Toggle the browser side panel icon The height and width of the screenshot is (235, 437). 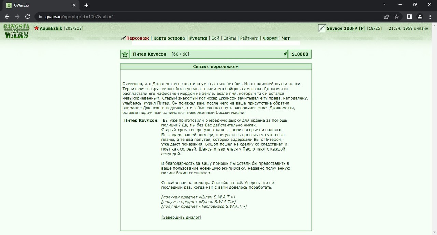(x=409, y=16)
